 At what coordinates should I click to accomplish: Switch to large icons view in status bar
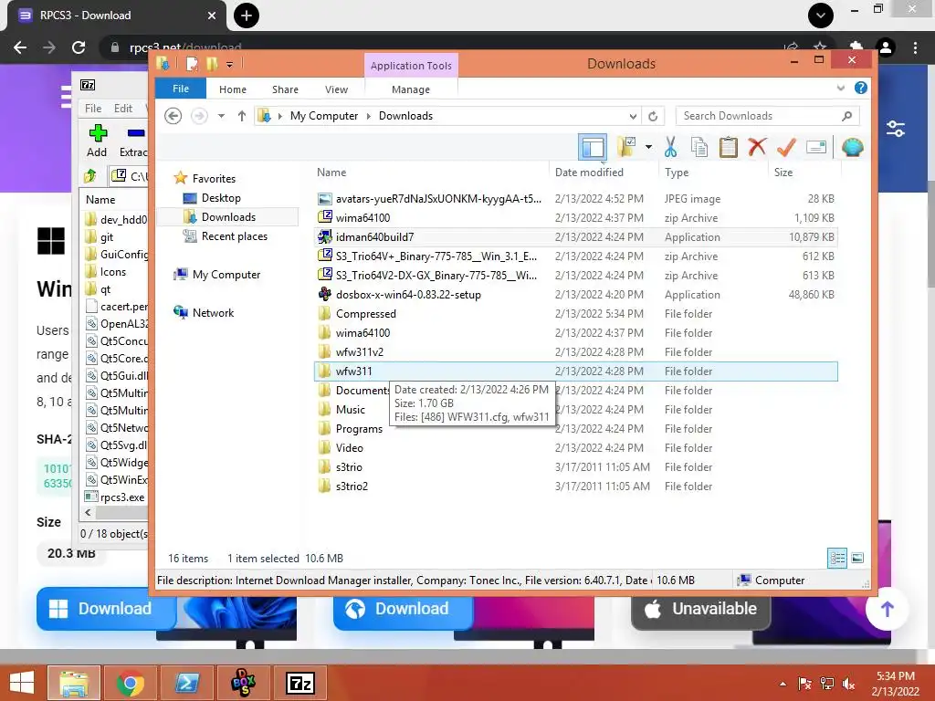tap(857, 558)
